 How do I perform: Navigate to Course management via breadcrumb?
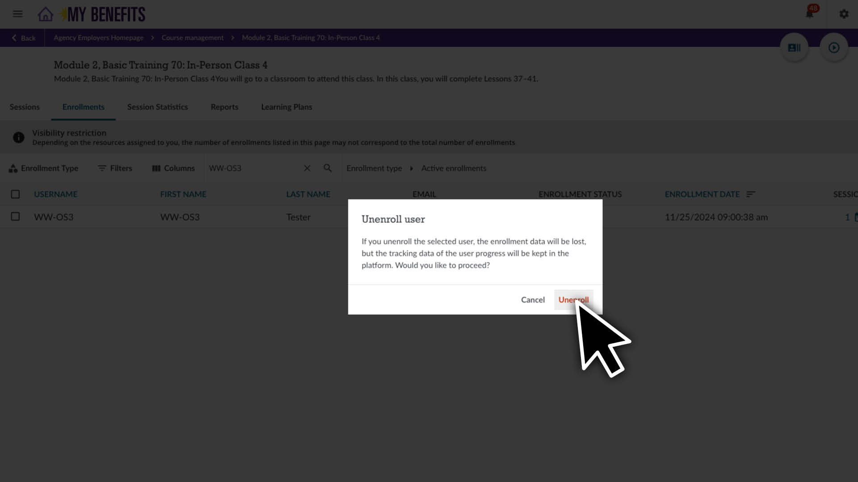click(x=193, y=37)
